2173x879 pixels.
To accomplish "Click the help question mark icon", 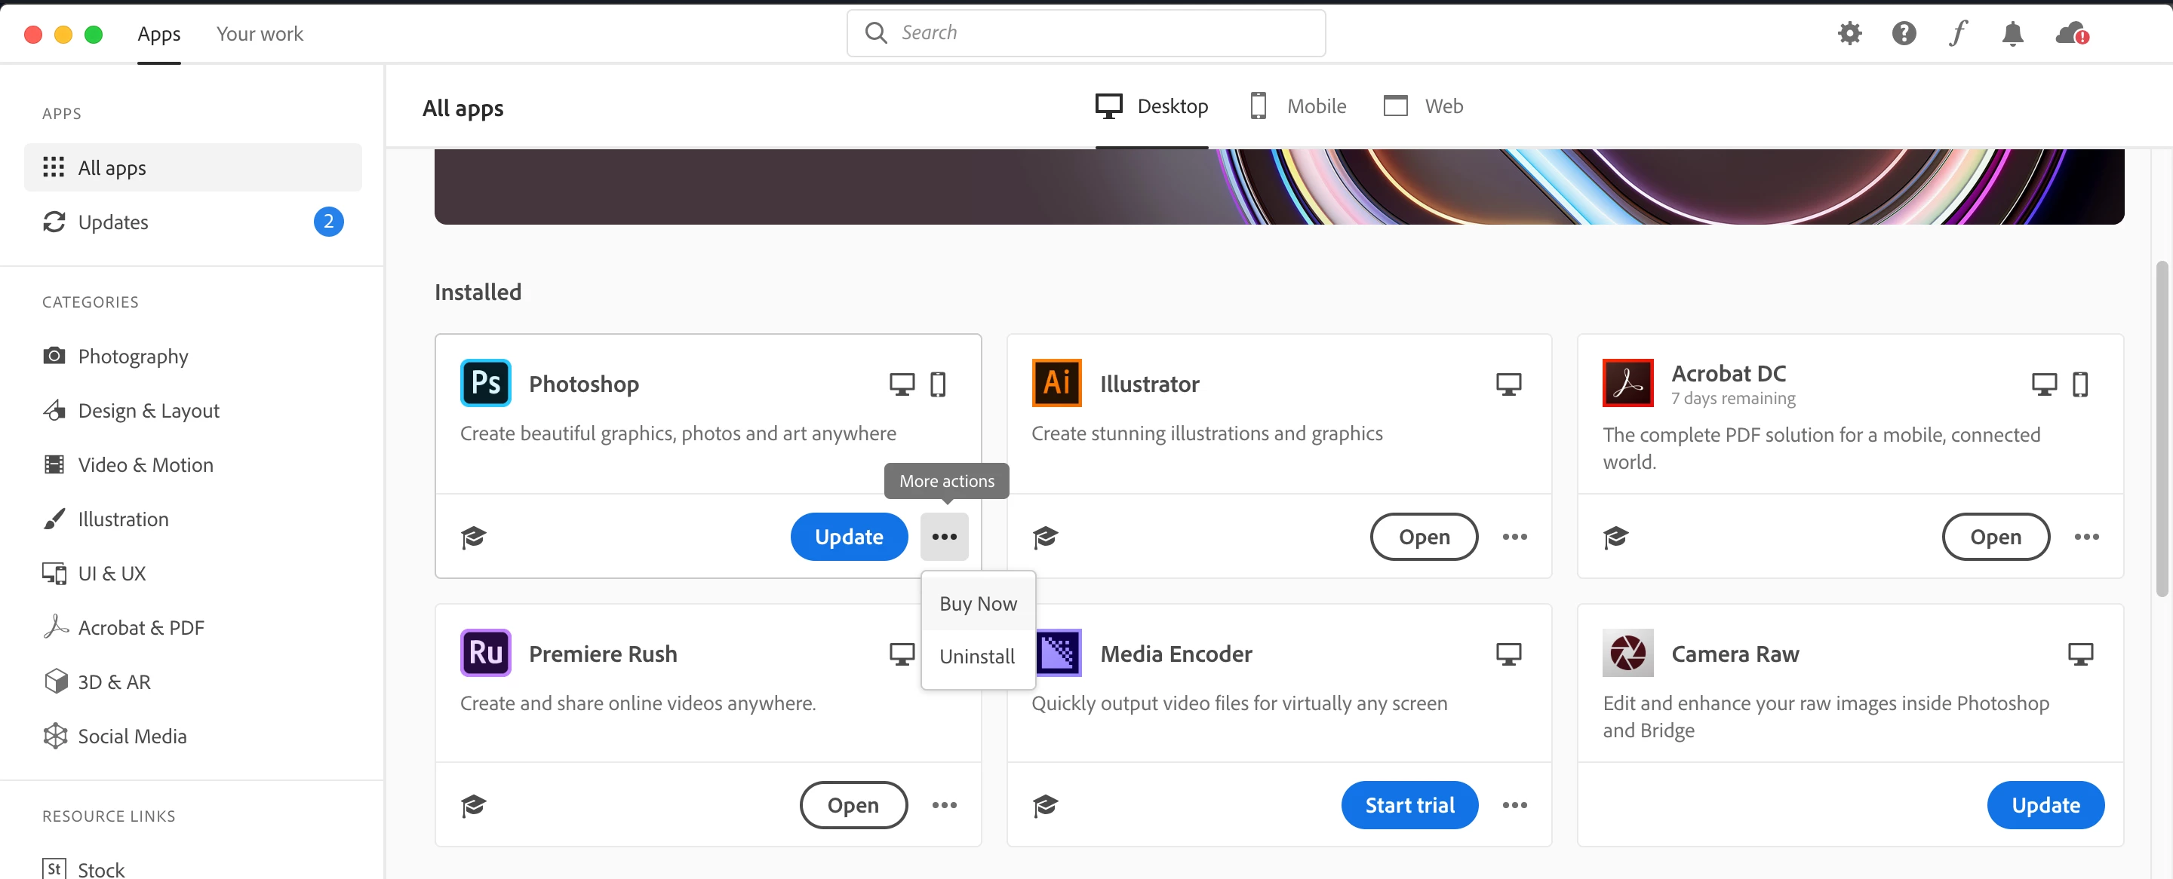I will 1904,33.
